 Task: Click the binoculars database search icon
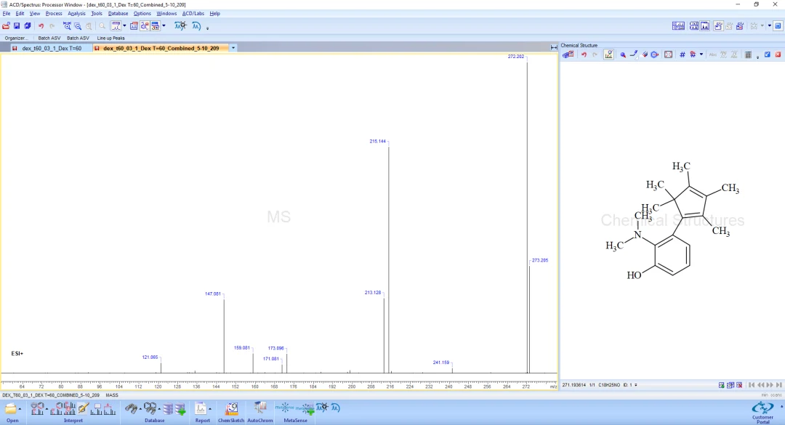[132, 409]
